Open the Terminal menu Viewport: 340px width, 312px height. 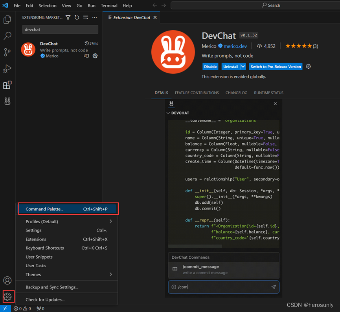tap(109, 5)
